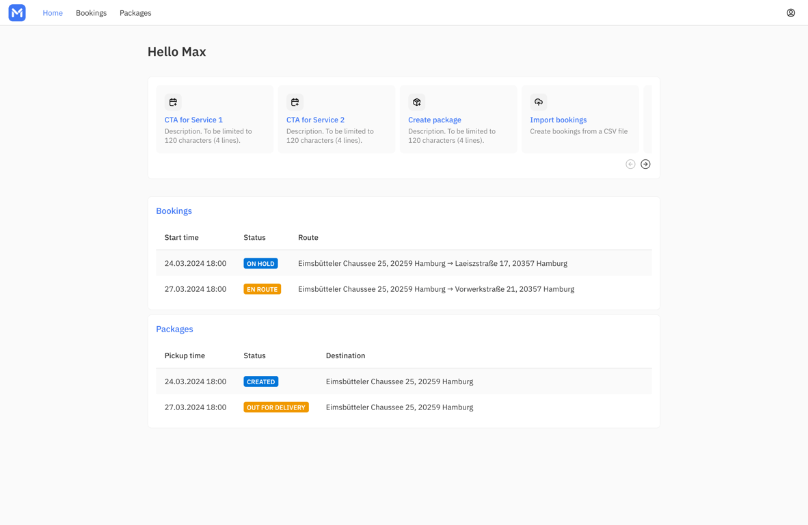The height and width of the screenshot is (525, 808).
Task: Click the CREATED status badge
Action: tap(260, 381)
